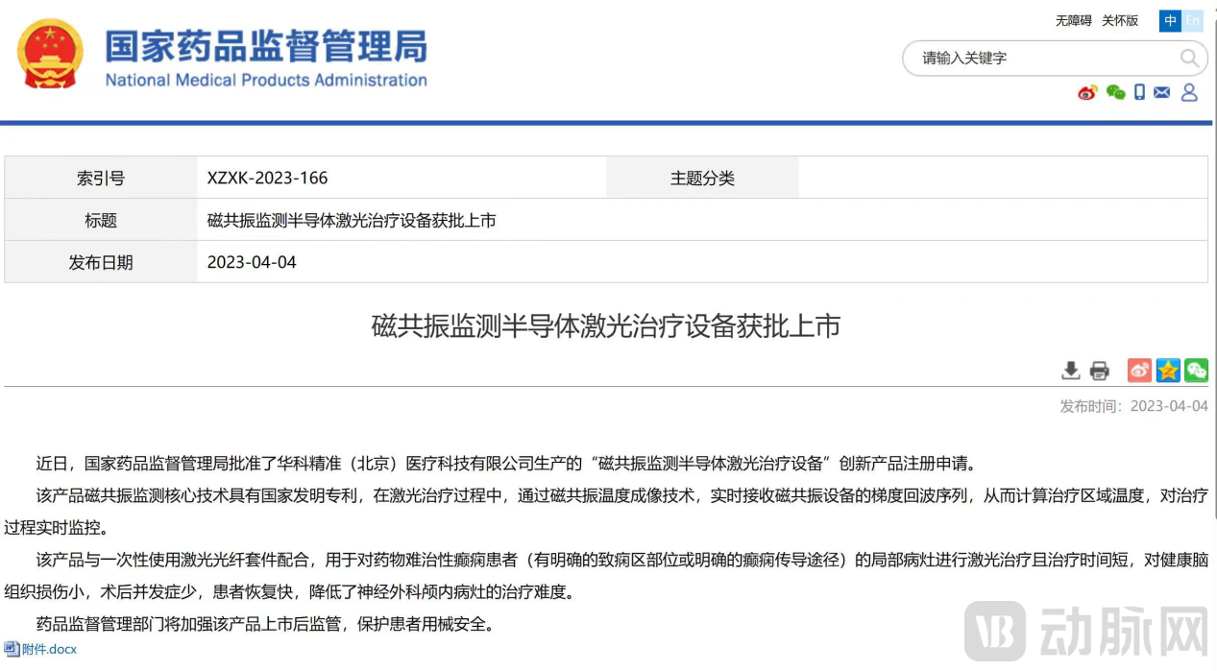Viewport: 1217px width, 671px height.
Task: Click the header Weibo icon
Action: click(x=1088, y=92)
